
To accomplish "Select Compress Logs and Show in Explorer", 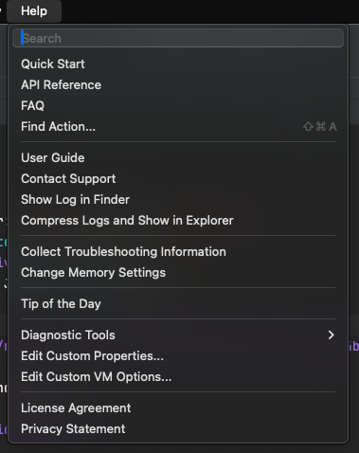I will pyautogui.click(x=178, y=221).
